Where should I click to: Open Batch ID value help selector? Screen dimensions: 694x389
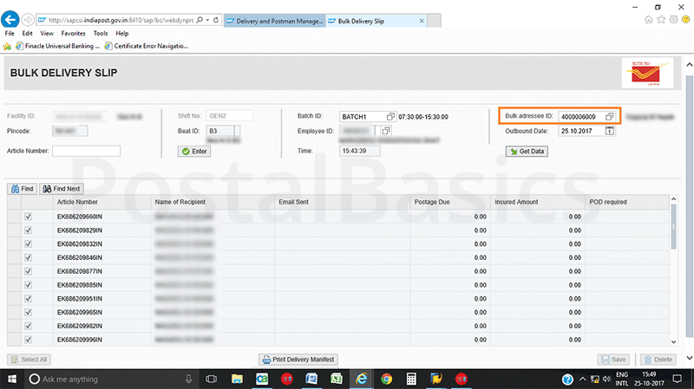coord(390,116)
